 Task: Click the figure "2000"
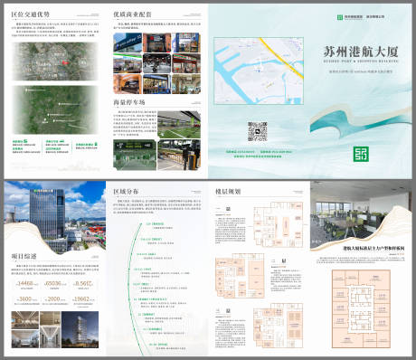[x=54, y=298]
